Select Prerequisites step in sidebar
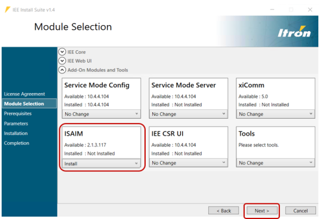Screen dimensions: 320x219 coord(18,113)
